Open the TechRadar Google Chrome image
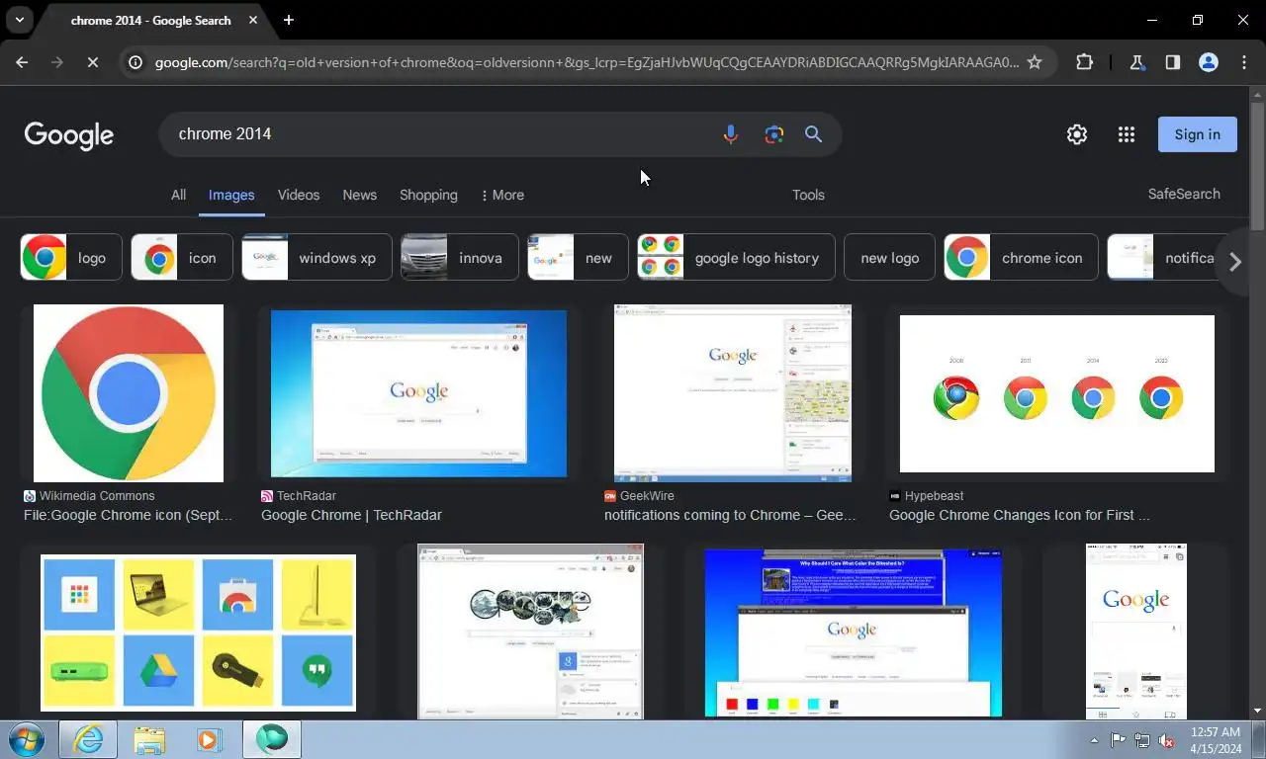The width and height of the screenshot is (1266, 759). pos(418,393)
